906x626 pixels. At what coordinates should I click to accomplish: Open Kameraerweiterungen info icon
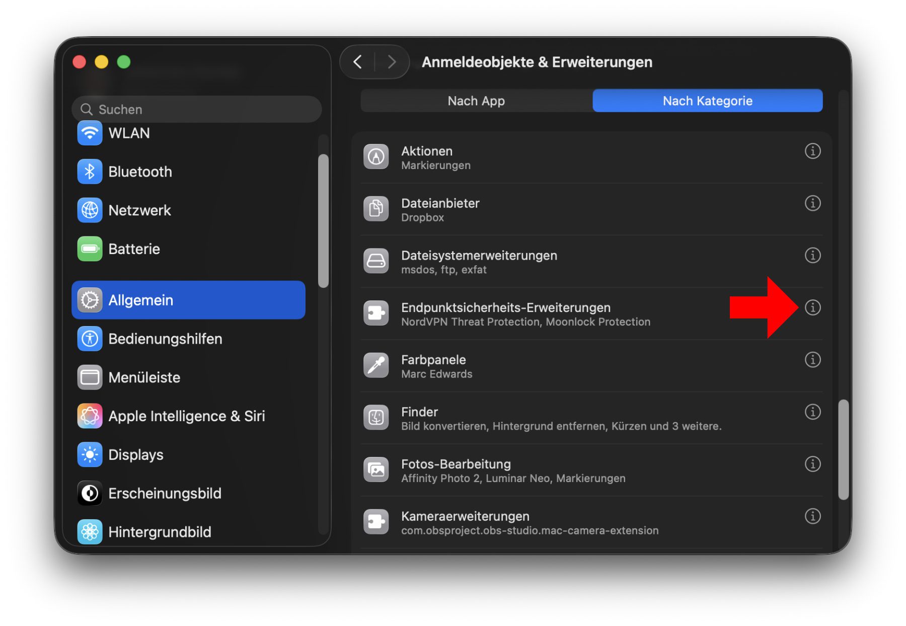(x=812, y=516)
